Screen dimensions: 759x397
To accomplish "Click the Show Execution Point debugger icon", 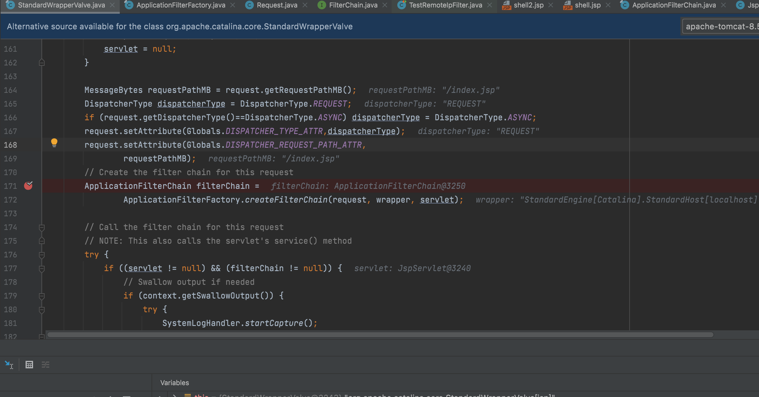I will tap(9, 365).
